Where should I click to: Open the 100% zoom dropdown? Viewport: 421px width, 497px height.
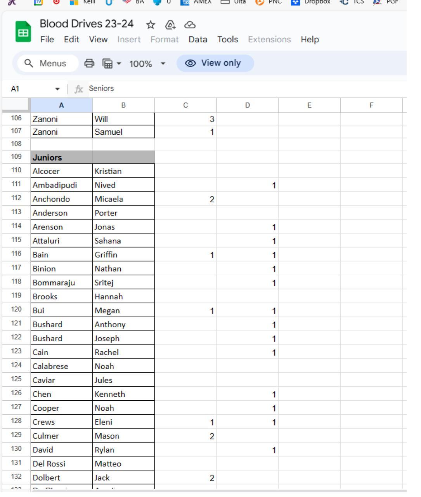click(x=147, y=64)
